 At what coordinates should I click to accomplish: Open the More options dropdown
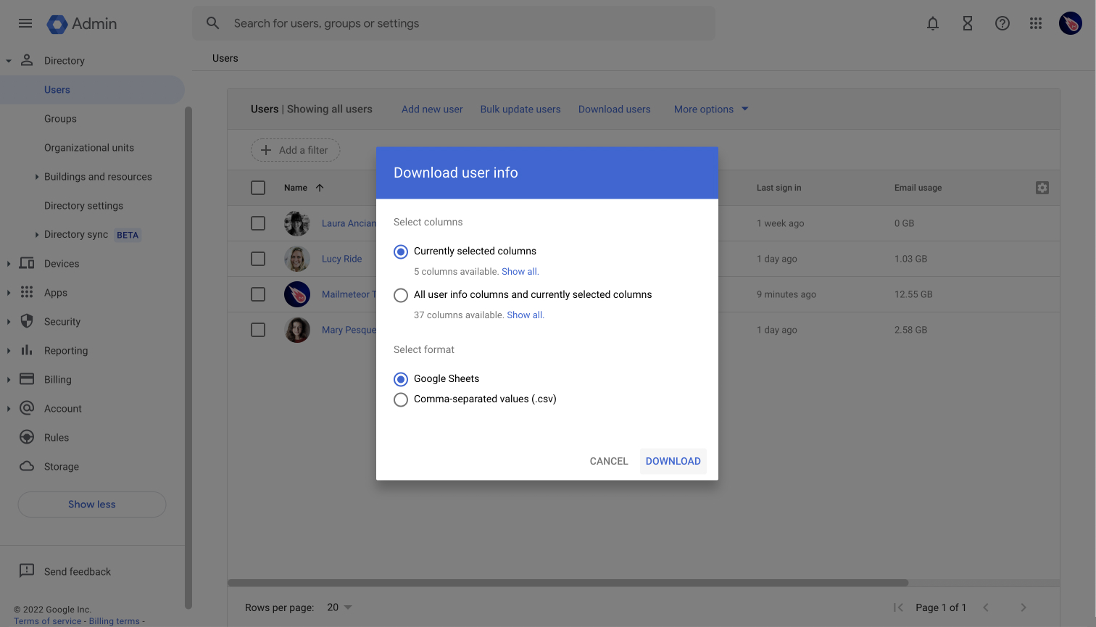pyautogui.click(x=710, y=109)
